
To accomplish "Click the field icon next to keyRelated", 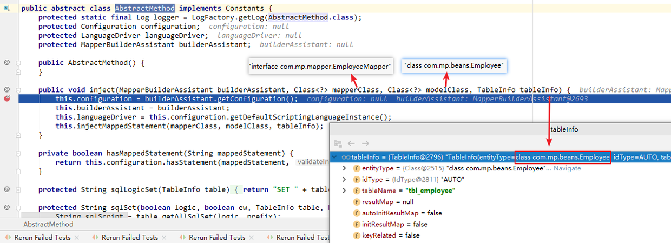I will (x=357, y=235).
